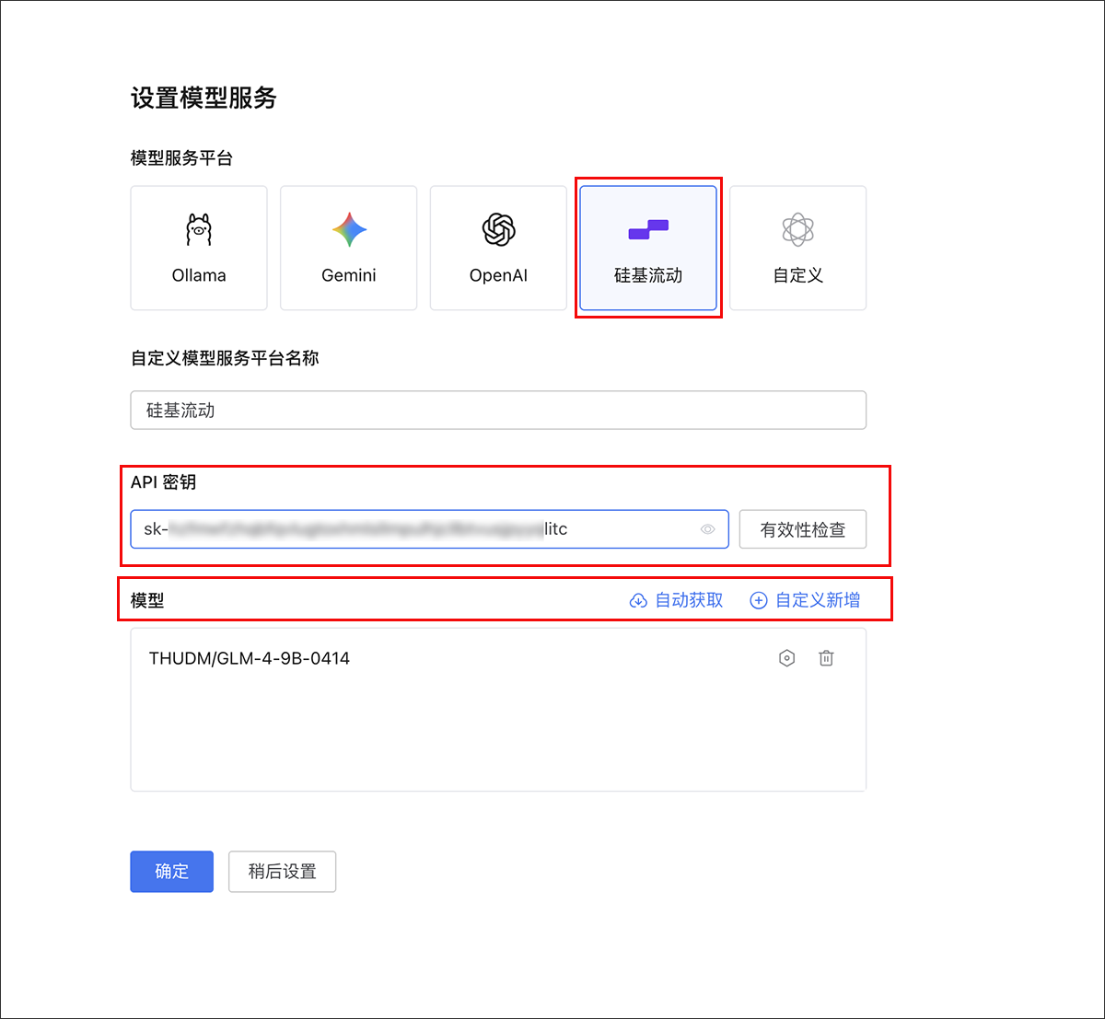Click the 自定义 atom icon
Viewport: 1105px width, 1019px height.
point(797,229)
